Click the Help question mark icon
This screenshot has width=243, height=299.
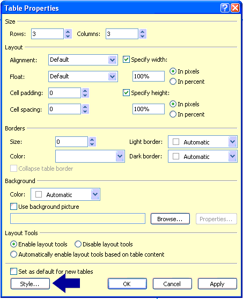tap(225, 8)
